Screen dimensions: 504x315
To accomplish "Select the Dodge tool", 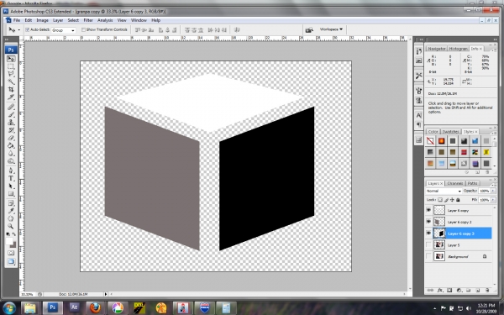I will pos(11,160).
